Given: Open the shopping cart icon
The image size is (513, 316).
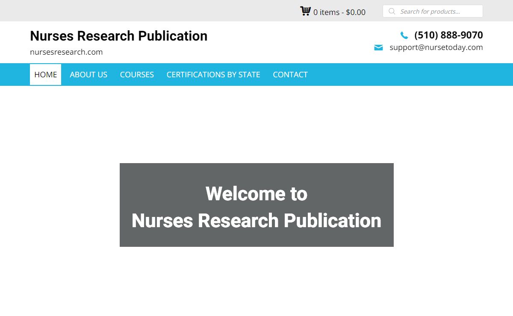Looking at the screenshot, I should (305, 11).
